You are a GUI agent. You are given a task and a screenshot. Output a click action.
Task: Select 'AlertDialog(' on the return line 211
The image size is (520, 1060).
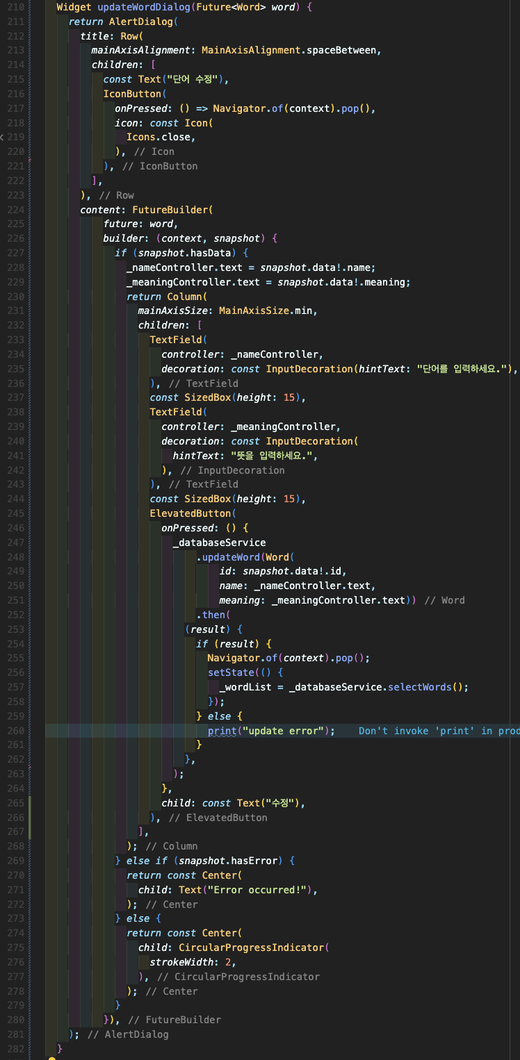coord(144,22)
